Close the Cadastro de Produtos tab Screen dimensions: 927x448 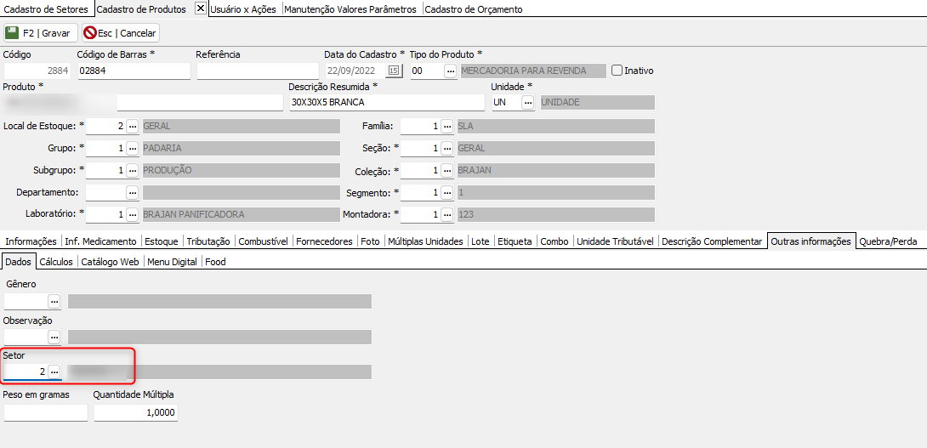(200, 9)
